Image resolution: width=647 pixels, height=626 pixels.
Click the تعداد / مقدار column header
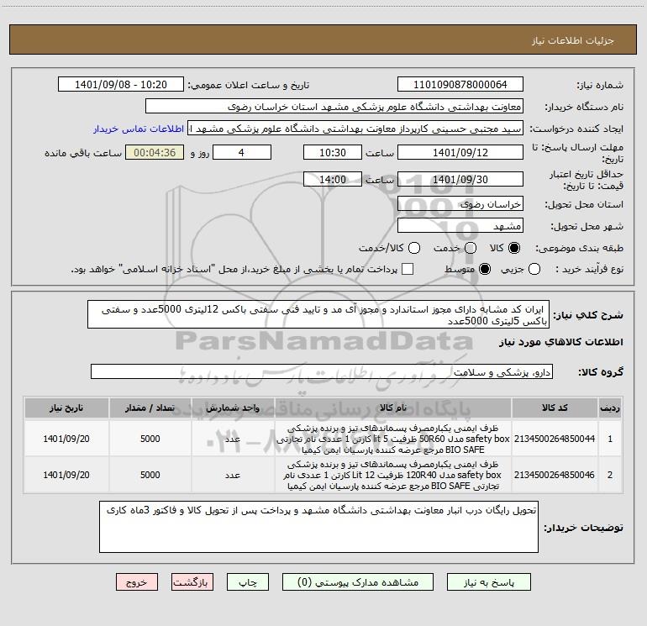click(x=150, y=408)
